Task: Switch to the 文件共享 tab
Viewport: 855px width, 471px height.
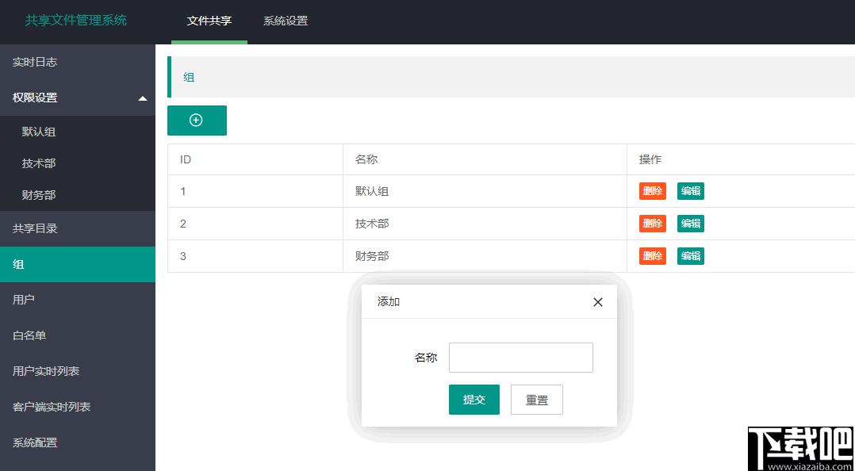Action: point(209,21)
